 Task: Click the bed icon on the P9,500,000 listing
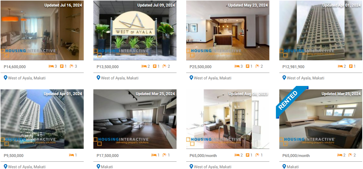pos(71,155)
